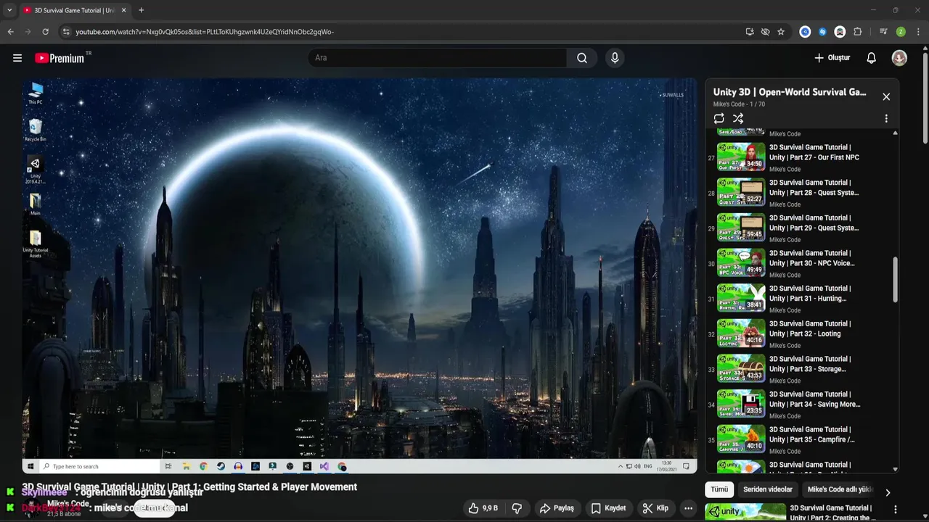Open third-party cookies eye icon

[765, 32]
